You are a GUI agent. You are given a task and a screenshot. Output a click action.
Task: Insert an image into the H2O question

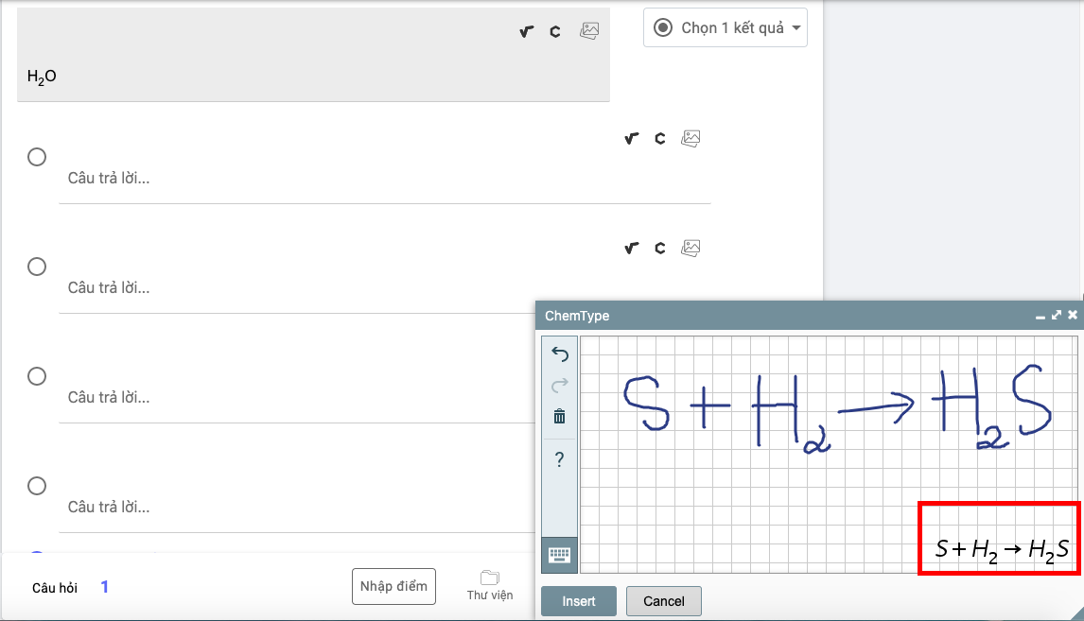pos(589,30)
